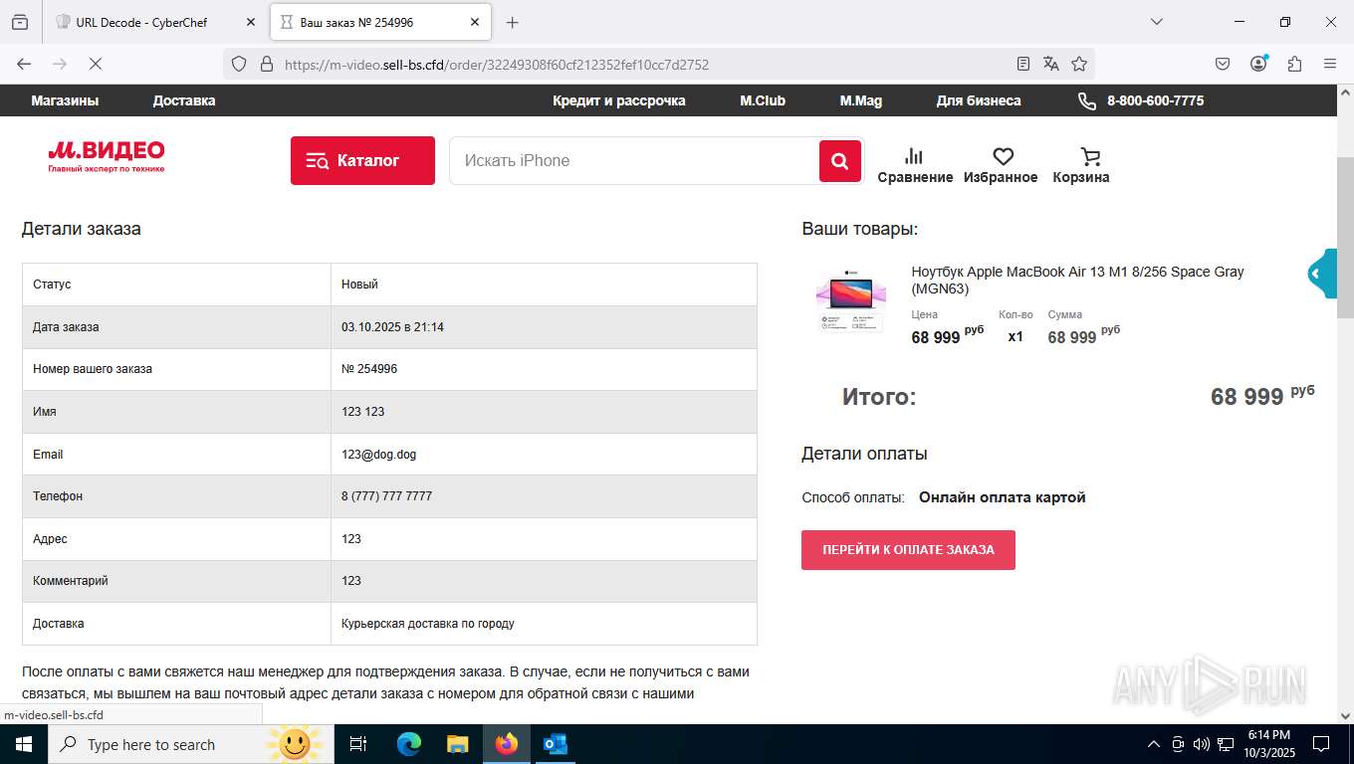This screenshot has height=764, width=1354.
Task: Select status value Новый
Action: click(359, 285)
